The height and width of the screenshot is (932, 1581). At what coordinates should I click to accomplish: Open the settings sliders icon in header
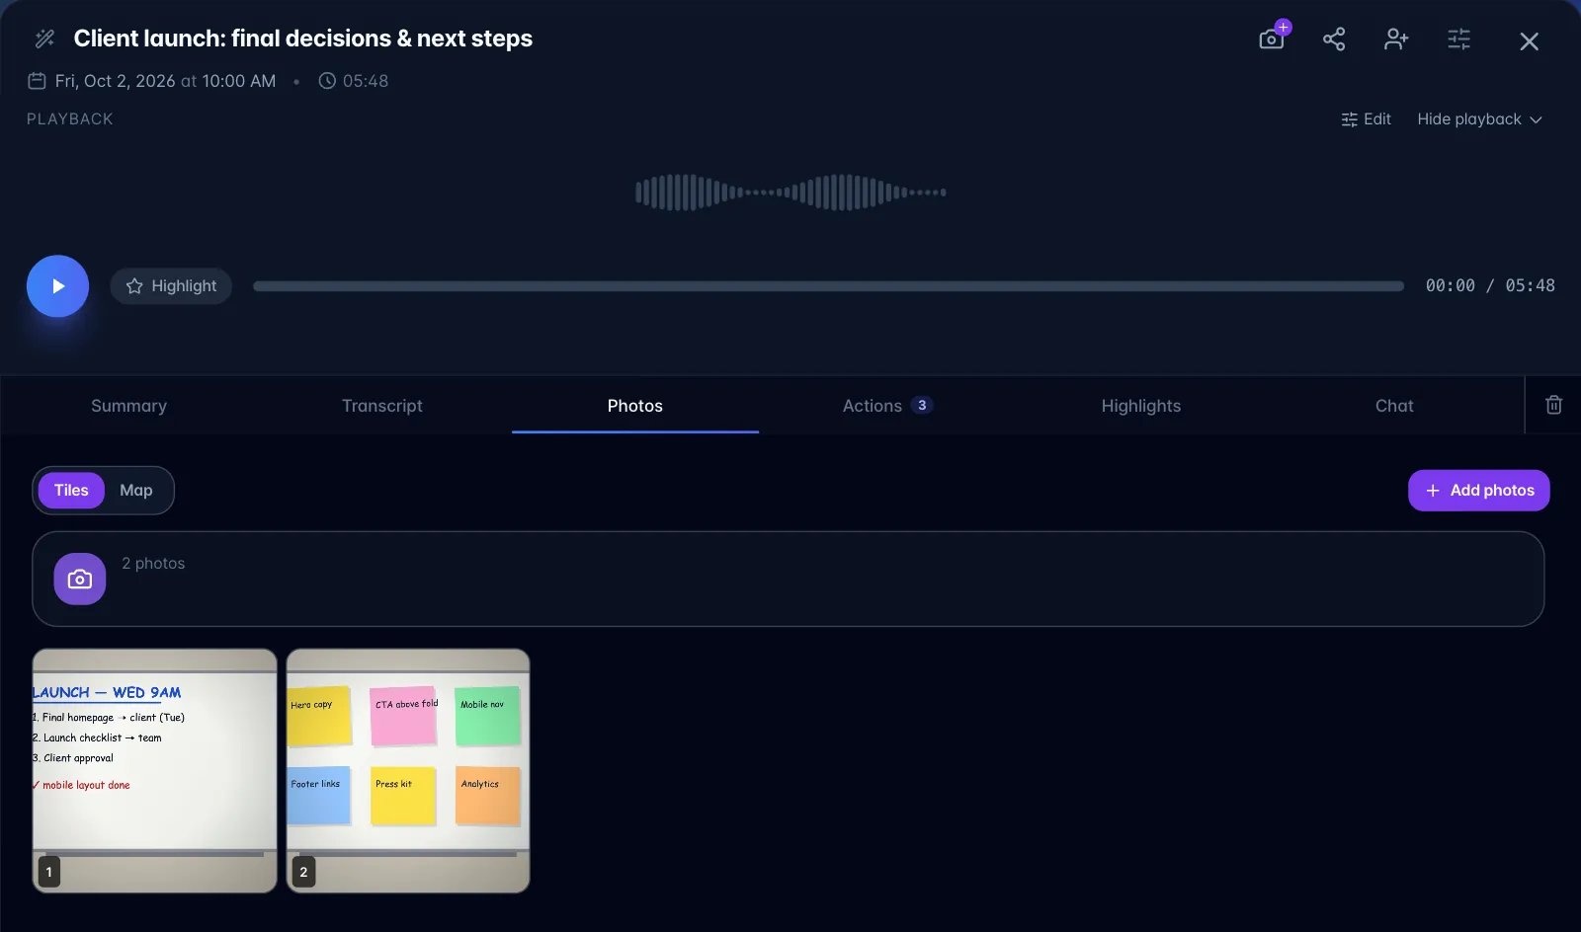point(1458,39)
